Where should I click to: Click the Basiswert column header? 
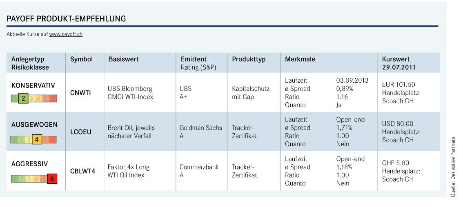pos(124,59)
